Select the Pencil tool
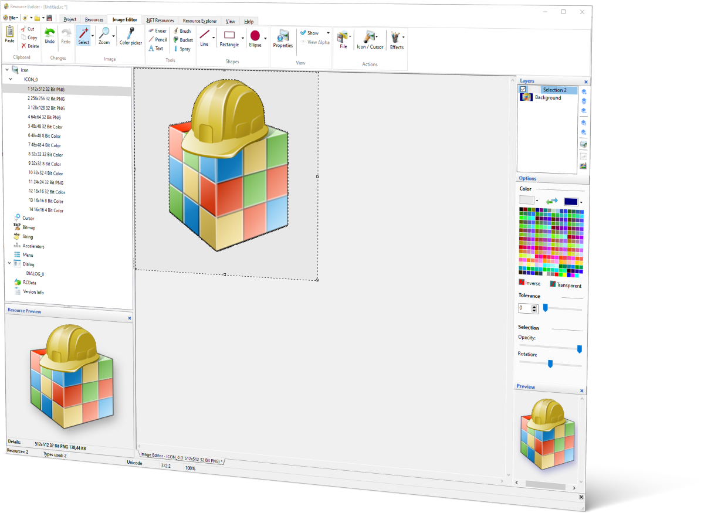The image size is (704, 513). pos(157,40)
